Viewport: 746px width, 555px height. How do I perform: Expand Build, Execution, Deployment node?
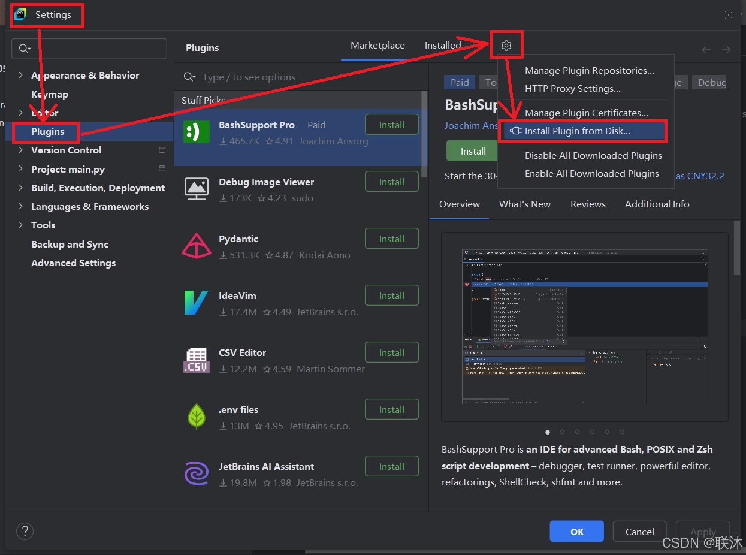click(x=21, y=188)
